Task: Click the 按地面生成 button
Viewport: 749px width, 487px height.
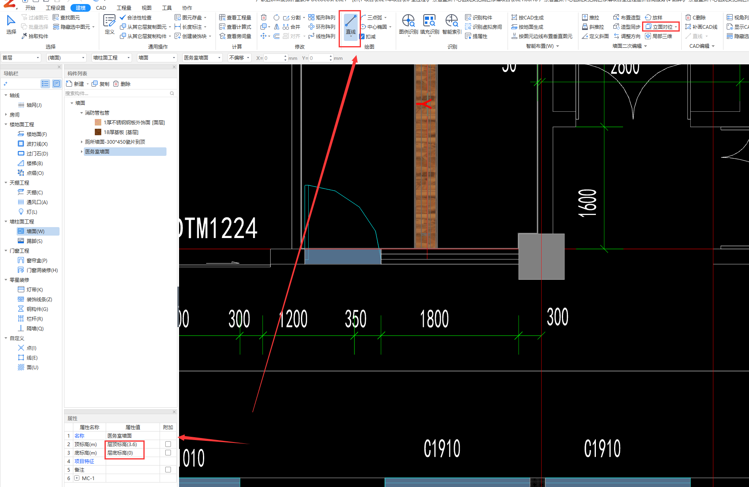Action: [x=527, y=27]
